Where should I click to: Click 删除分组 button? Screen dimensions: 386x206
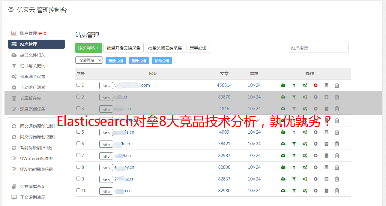point(139,61)
